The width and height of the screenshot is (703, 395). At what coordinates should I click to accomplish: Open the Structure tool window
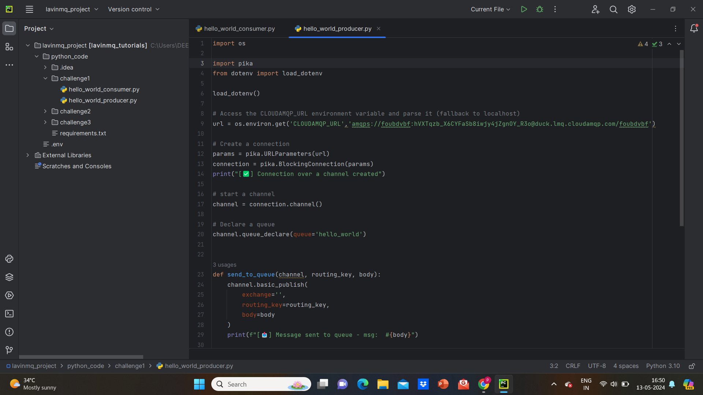click(x=9, y=47)
